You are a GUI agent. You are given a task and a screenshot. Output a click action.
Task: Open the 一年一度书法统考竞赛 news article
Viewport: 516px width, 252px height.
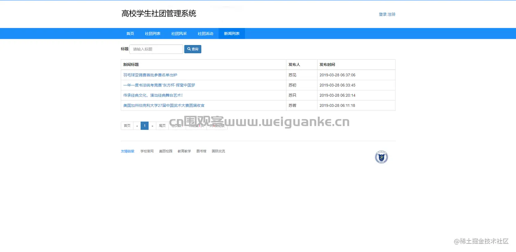point(159,85)
